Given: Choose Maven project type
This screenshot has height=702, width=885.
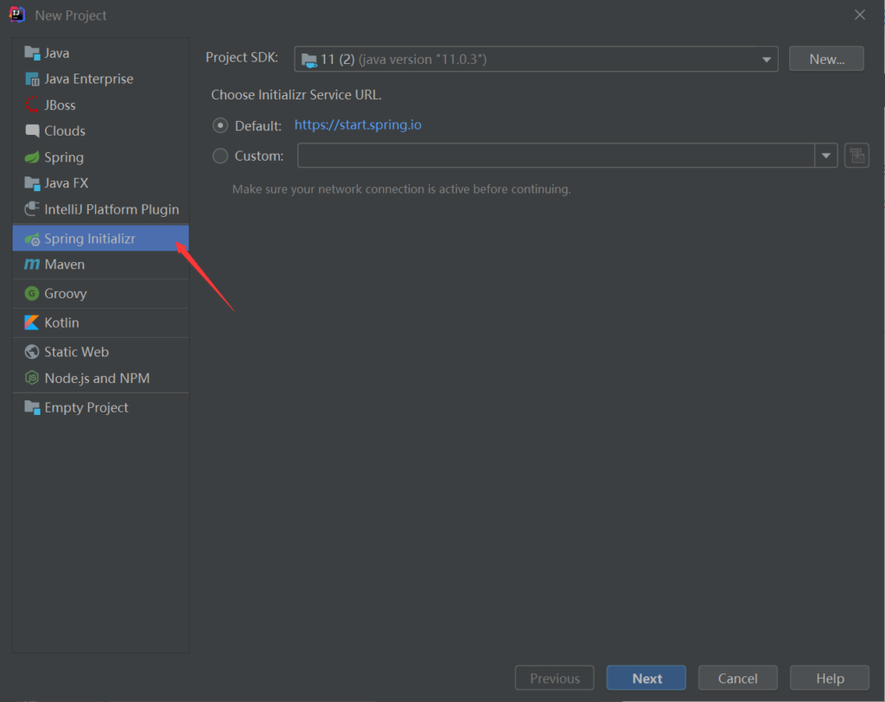Looking at the screenshot, I should pos(100,265).
